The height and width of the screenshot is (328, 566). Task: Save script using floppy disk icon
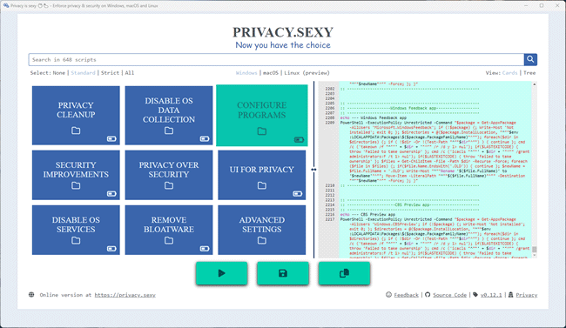[283, 273]
